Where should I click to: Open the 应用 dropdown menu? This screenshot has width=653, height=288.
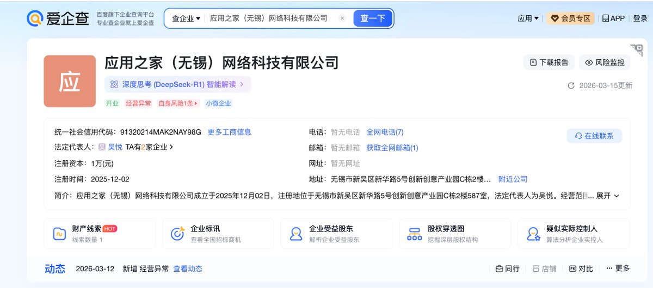click(528, 18)
